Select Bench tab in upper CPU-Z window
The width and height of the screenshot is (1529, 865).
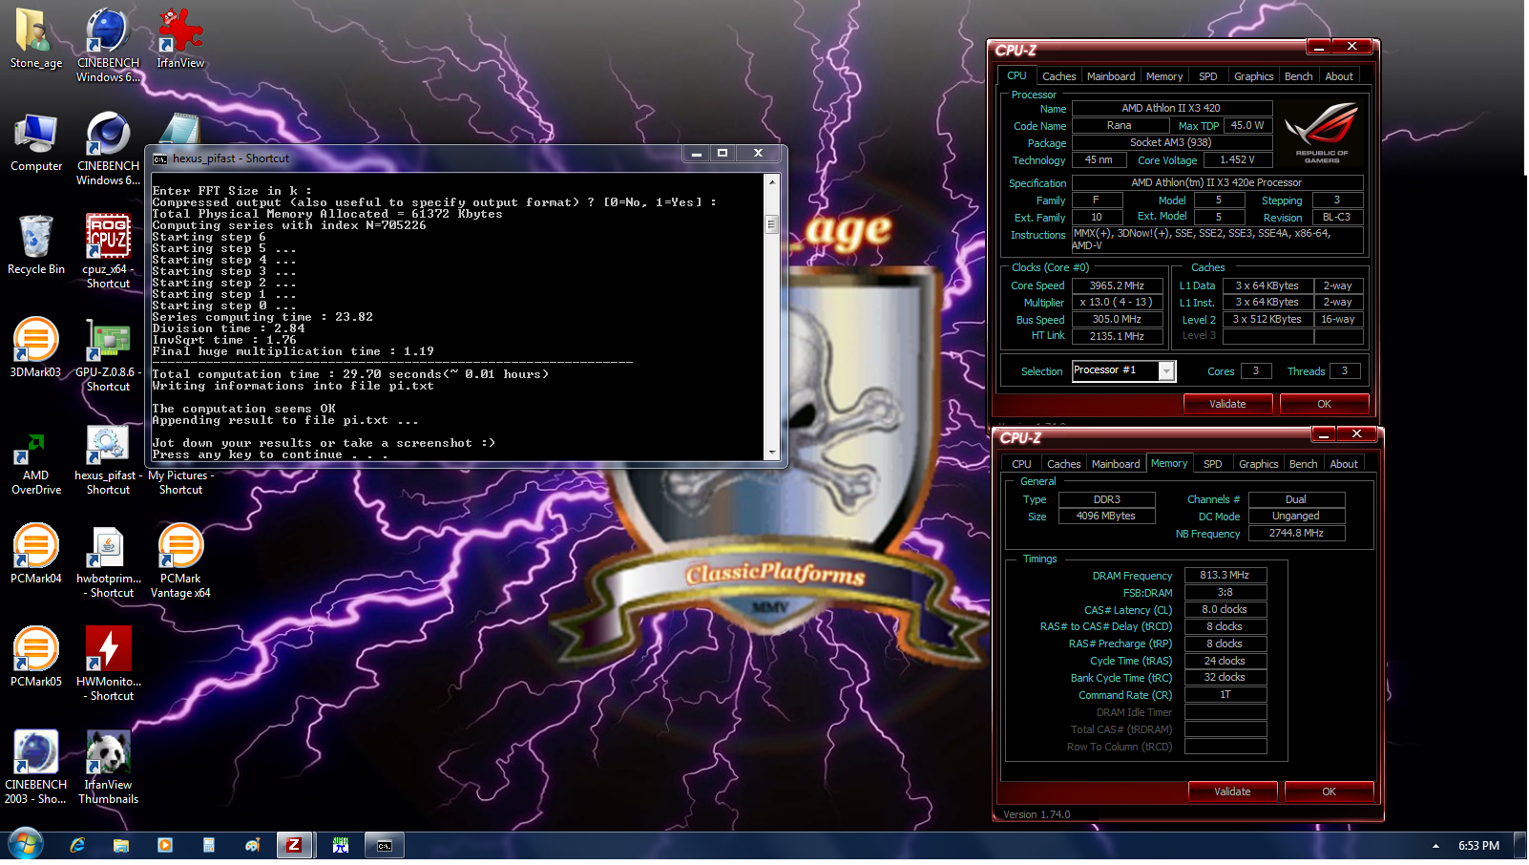1298,76
